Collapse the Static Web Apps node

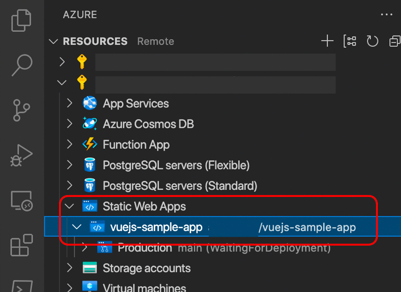pos(69,206)
